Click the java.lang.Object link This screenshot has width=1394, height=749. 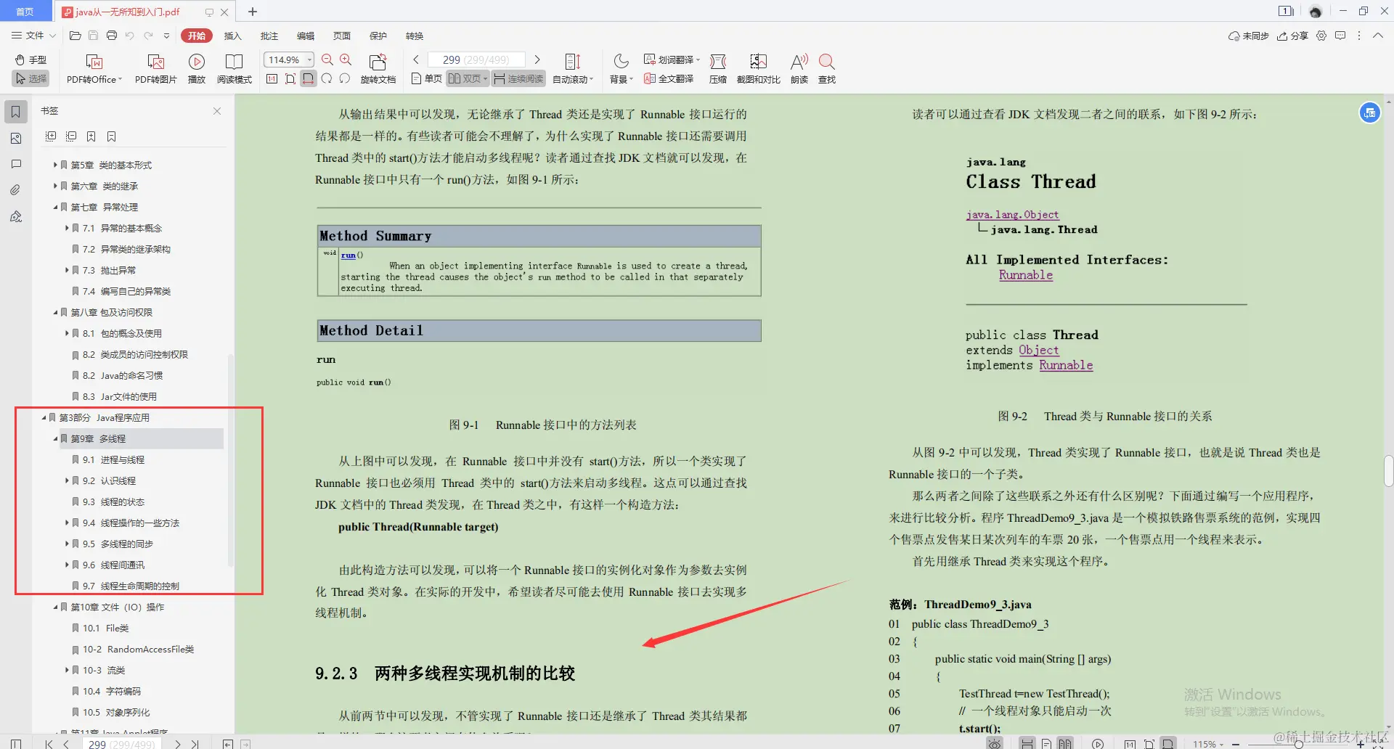[x=1012, y=215]
